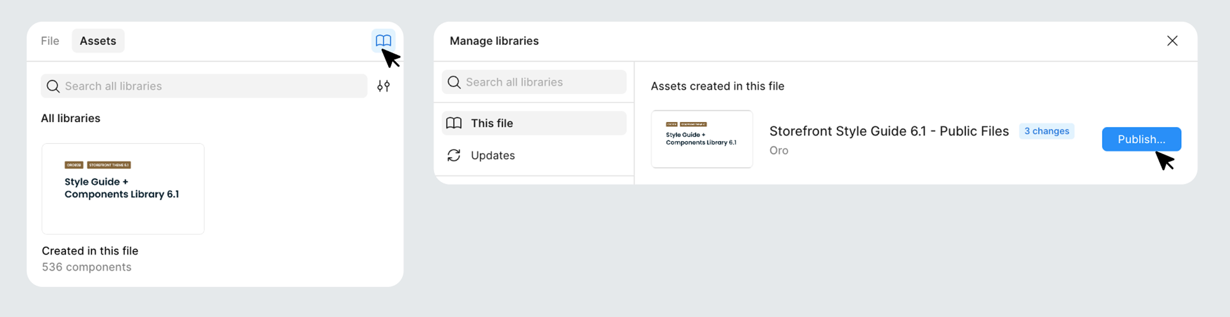Select the Assets tab
Screen dimensions: 1230x317
pos(98,41)
